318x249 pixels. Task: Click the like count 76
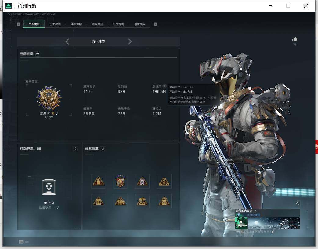point(295,44)
